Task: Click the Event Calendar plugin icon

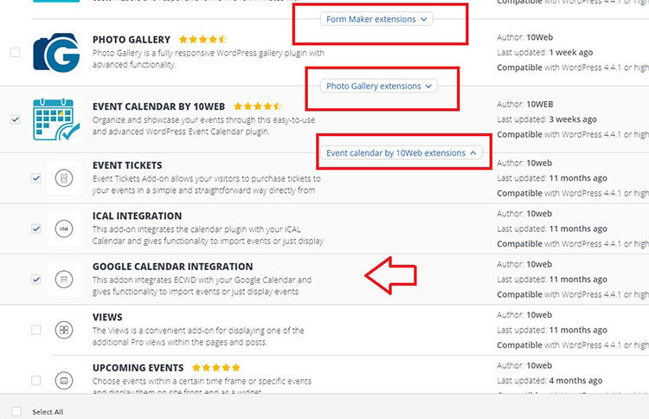Action: 56,119
